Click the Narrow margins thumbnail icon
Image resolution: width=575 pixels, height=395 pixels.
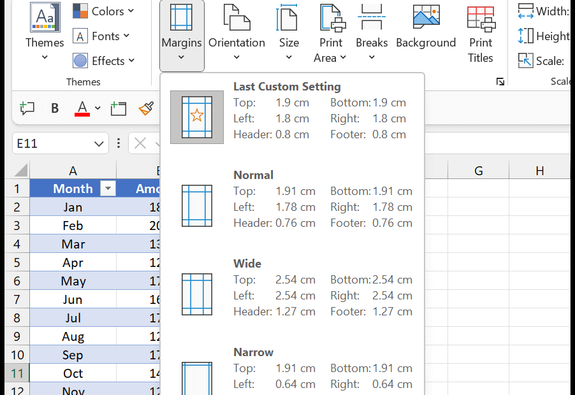197,378
